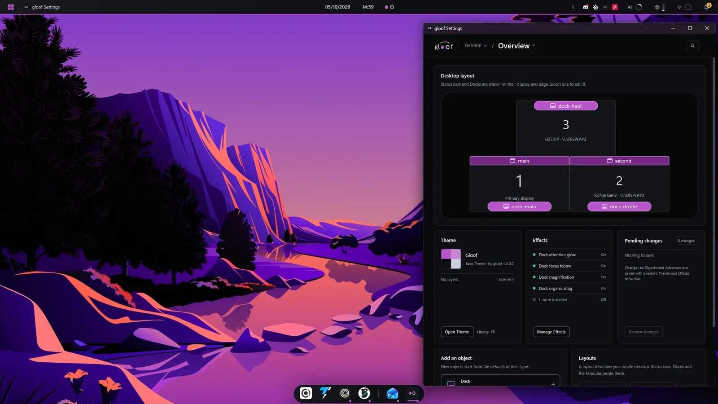718x404 pixels.
Task: Click the plus icon on Dock object row
Action: (x=553, y=384)
